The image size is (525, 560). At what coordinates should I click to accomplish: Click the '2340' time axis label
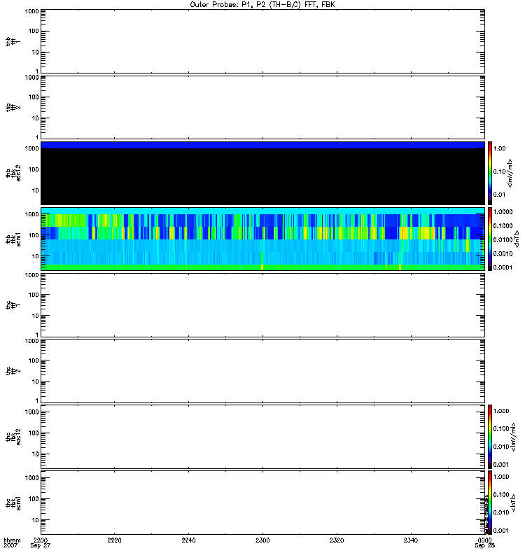(411, 540)
